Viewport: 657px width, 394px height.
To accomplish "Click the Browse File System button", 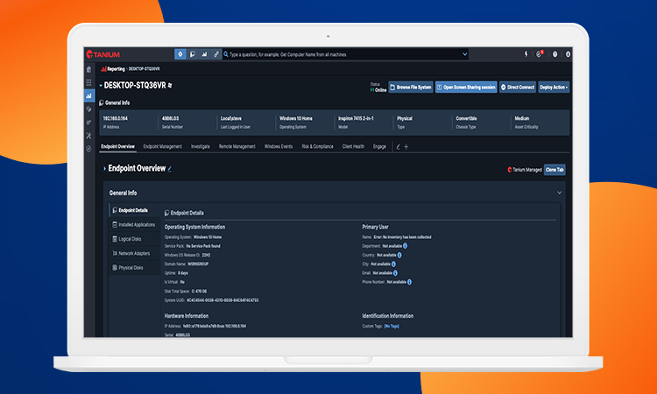I will click(411, 87).
